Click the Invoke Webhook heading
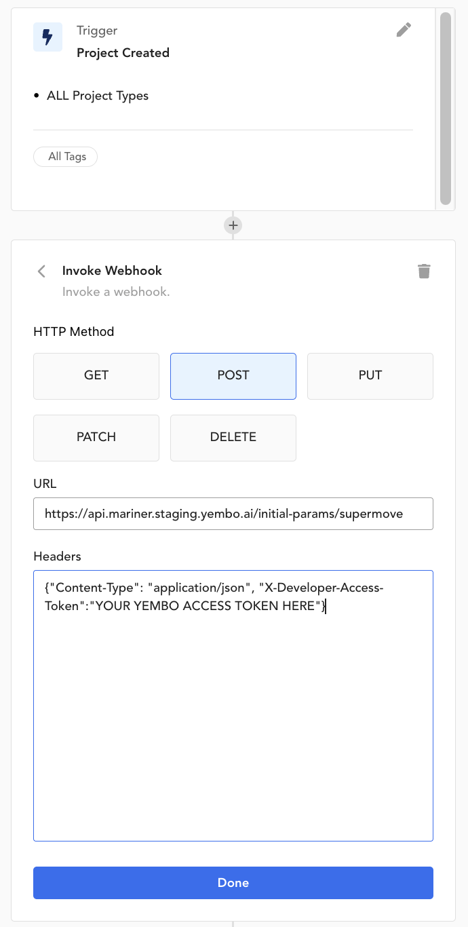The width and height of the screenshot is (468, 927). (112, 271)
